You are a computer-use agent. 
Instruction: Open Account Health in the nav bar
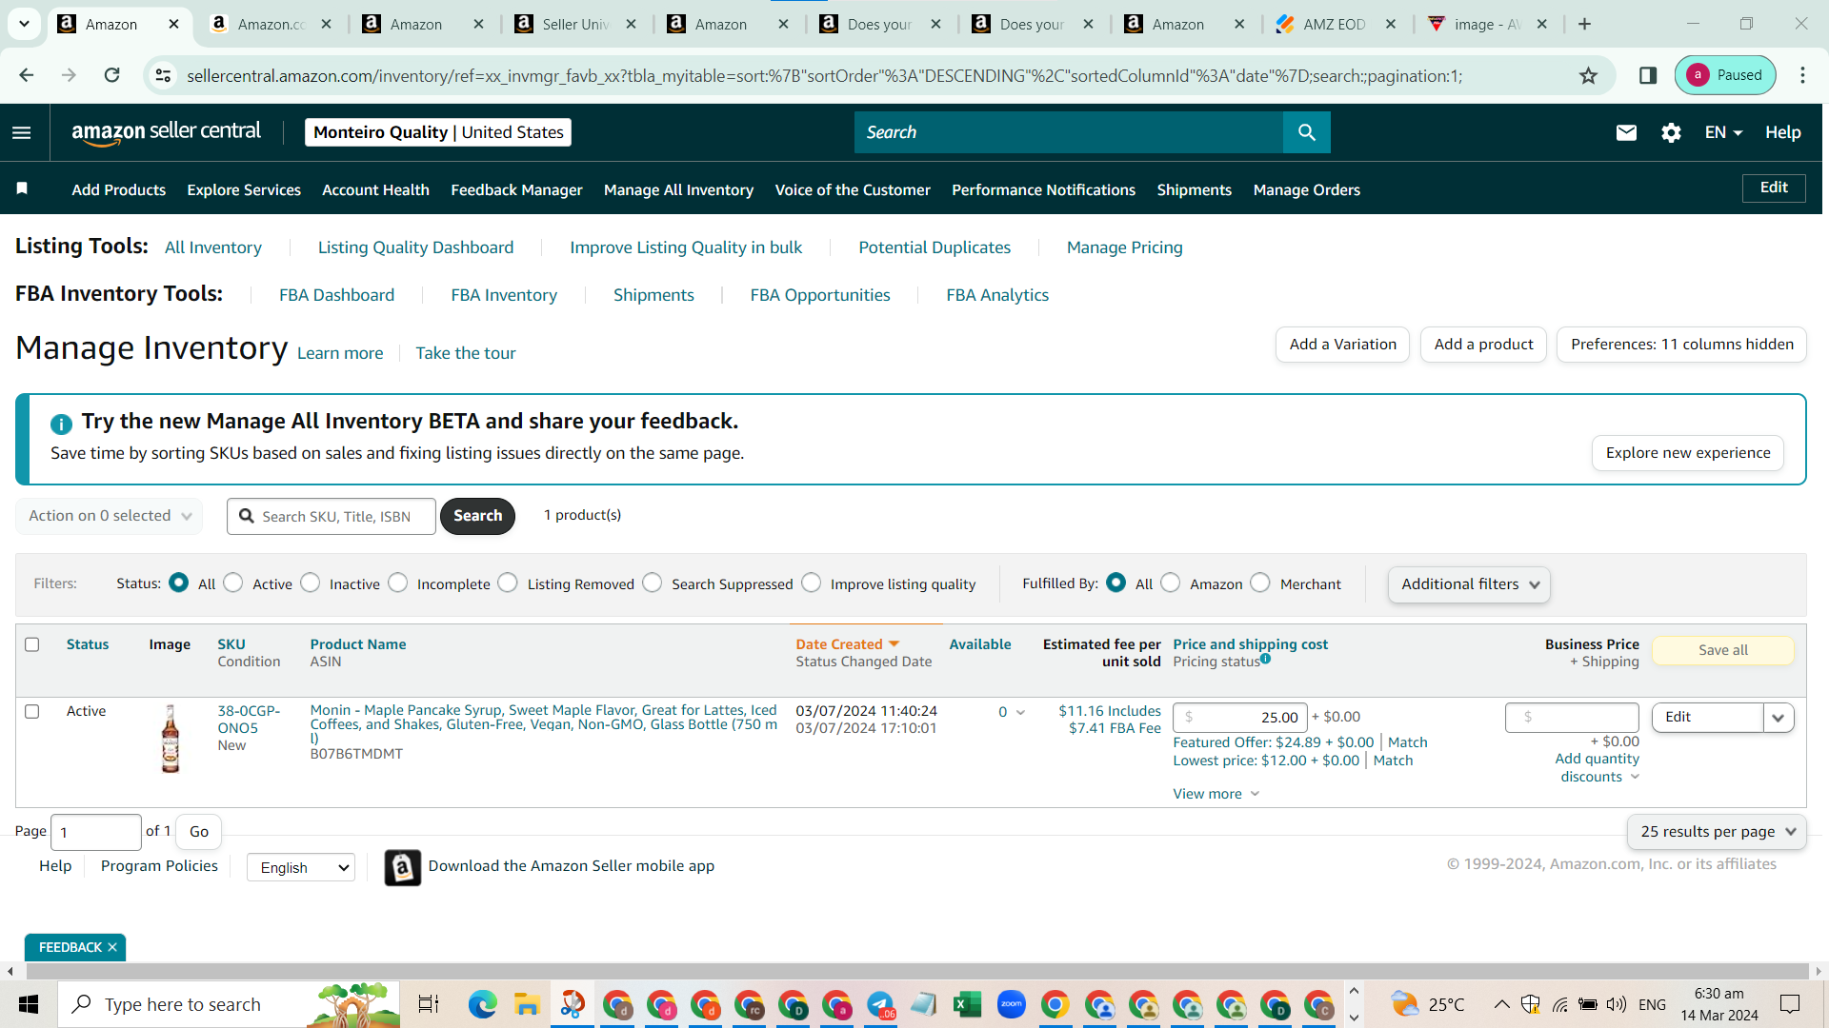[375, 189]
